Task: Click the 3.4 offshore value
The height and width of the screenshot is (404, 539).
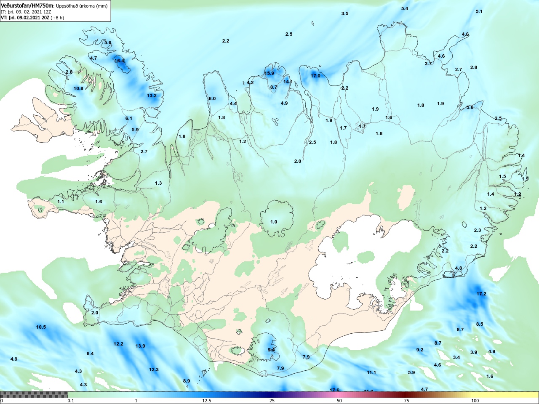Action: pos(456,357)
